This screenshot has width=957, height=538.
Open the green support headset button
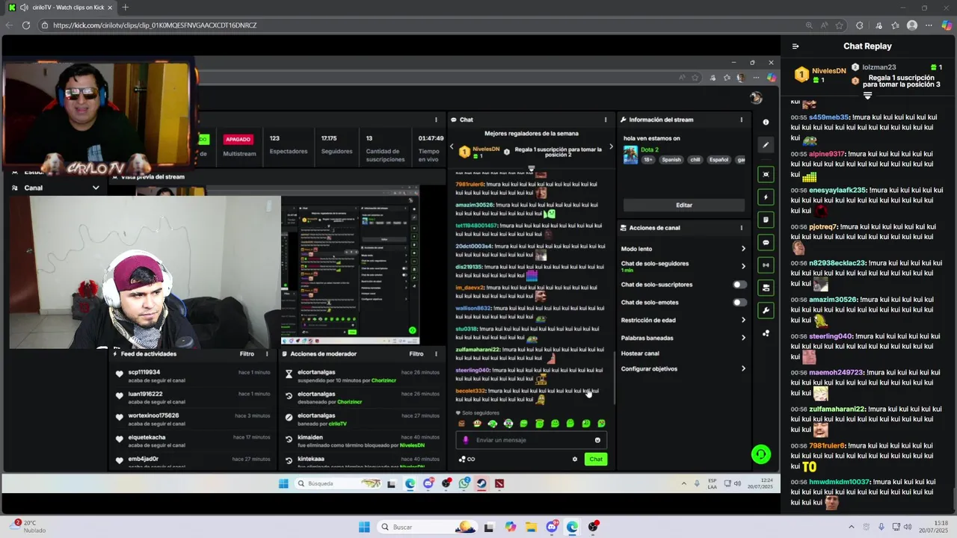pyautogui.click(x=760, y=454)
